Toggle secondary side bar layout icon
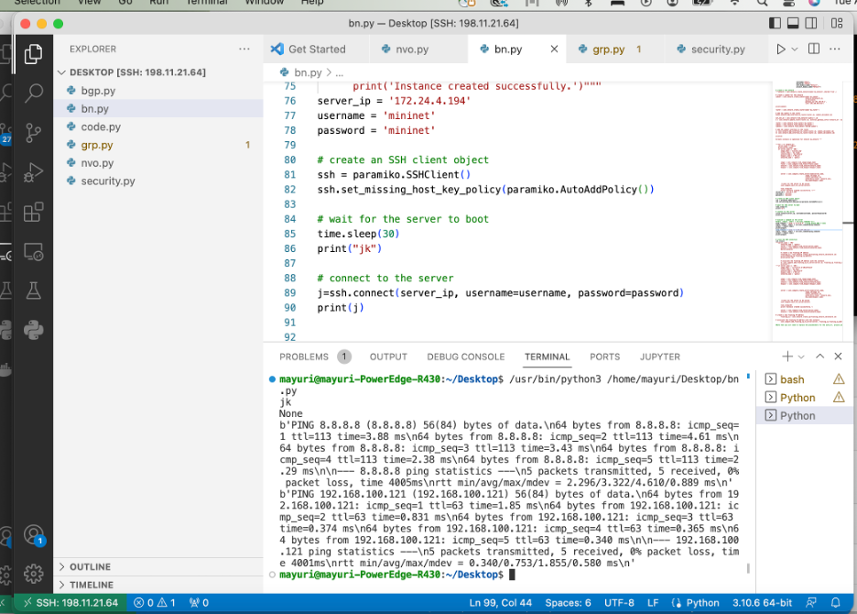Screen dimensions: 857x614 coord(811,23)
